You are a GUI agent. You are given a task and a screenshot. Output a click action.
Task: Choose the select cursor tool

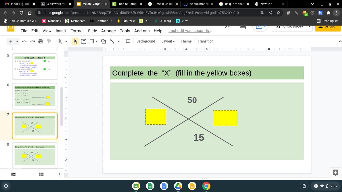[76, 41]
